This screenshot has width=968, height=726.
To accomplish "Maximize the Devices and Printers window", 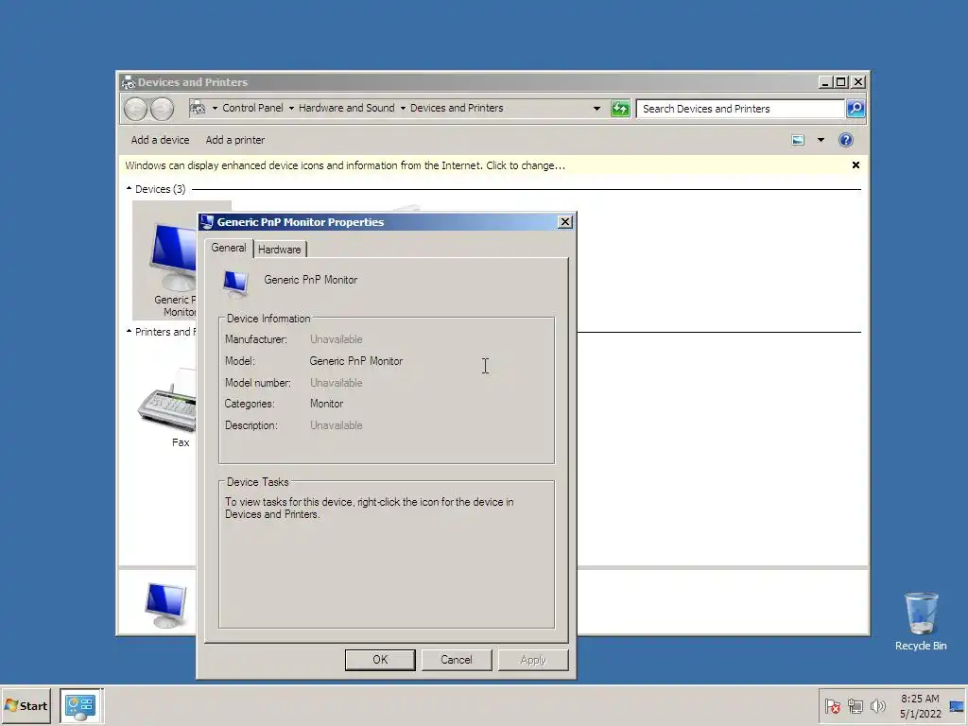I will coord(840,82).
